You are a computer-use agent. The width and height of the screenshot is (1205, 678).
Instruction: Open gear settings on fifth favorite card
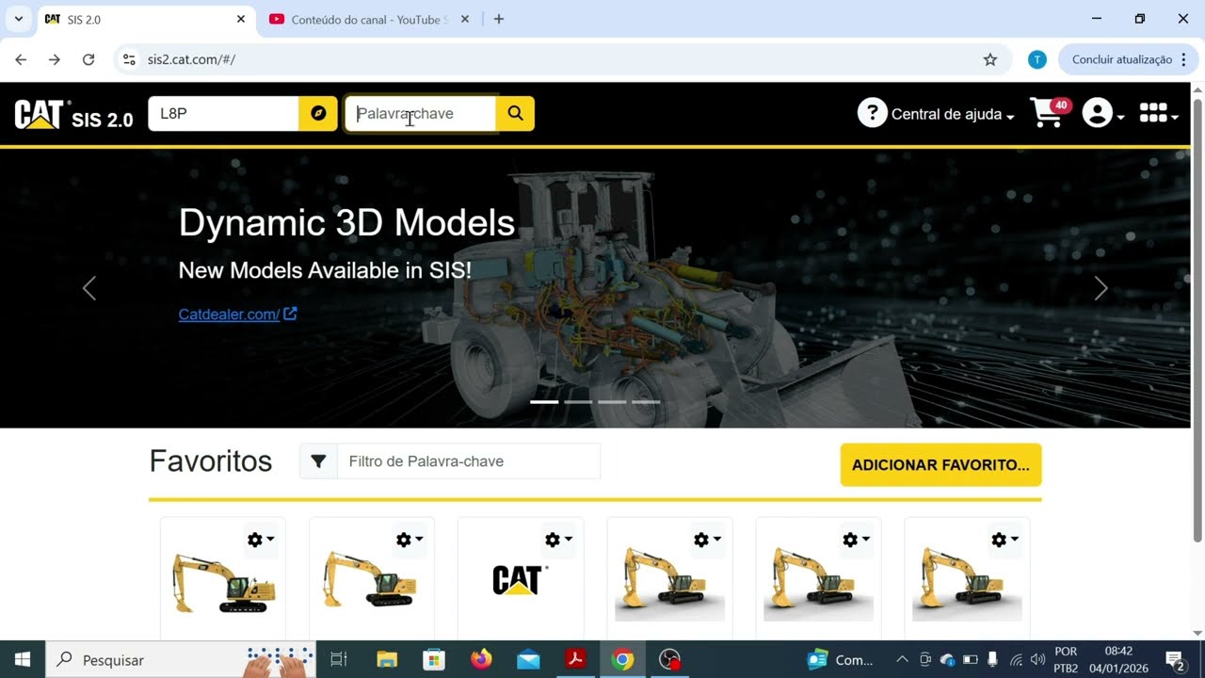pyautogui.click(x=856, y=540)
